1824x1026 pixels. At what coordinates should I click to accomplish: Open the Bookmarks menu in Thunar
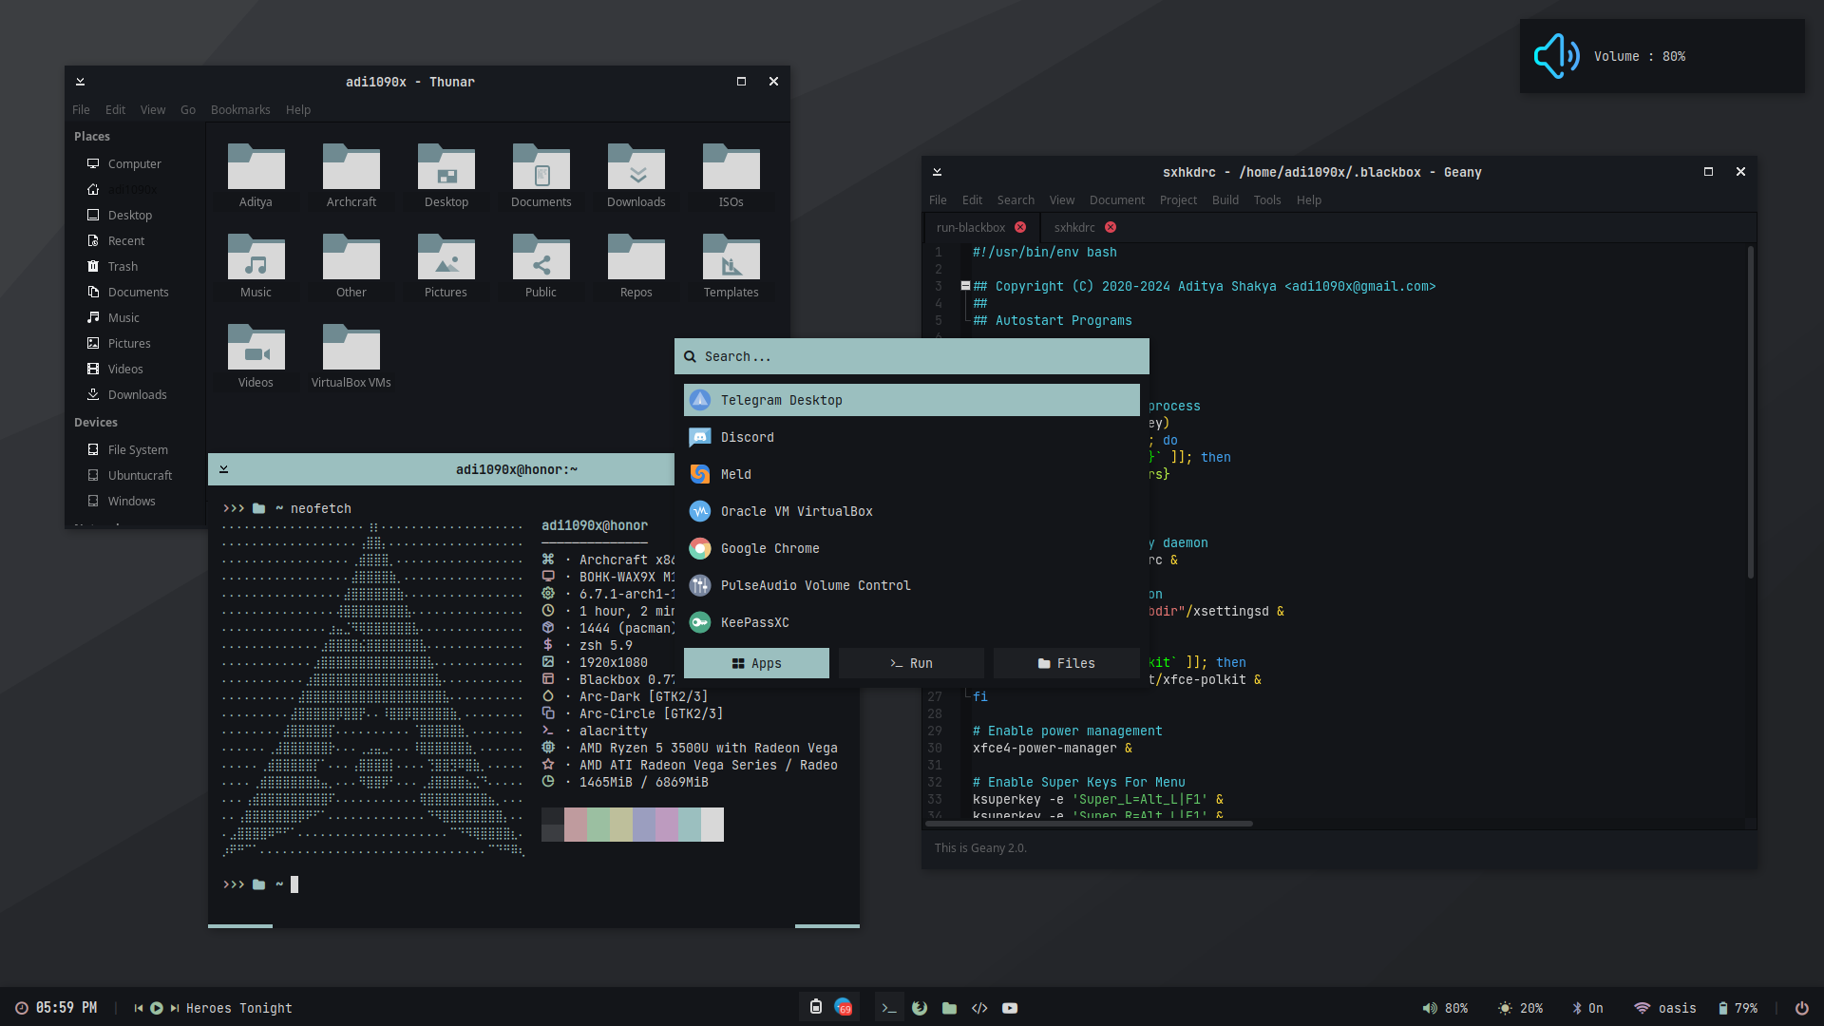240,110
